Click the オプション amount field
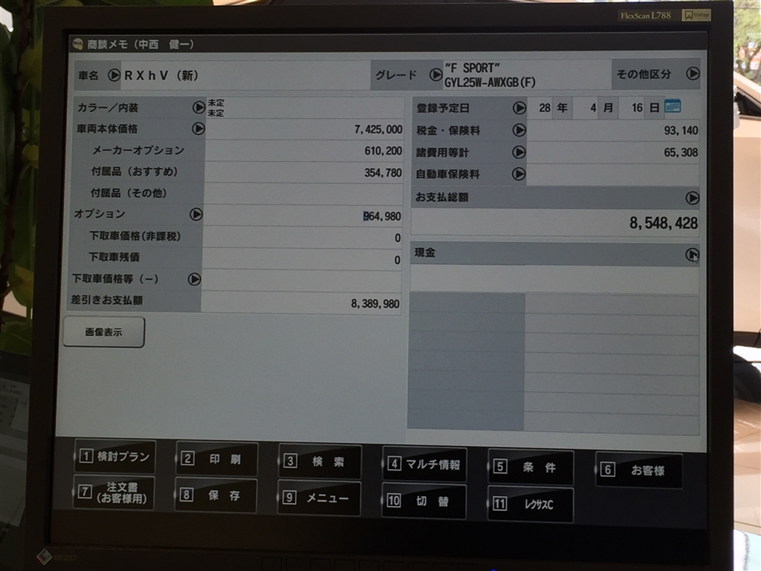The image size is (761, 571). [x=303, y=216]
